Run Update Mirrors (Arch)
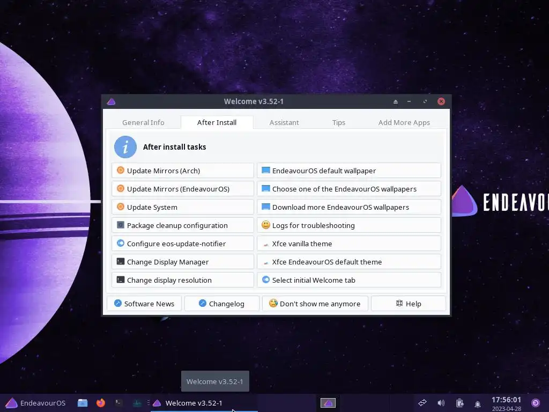Screen dimensions: 549x412 [x=182, y=171]
